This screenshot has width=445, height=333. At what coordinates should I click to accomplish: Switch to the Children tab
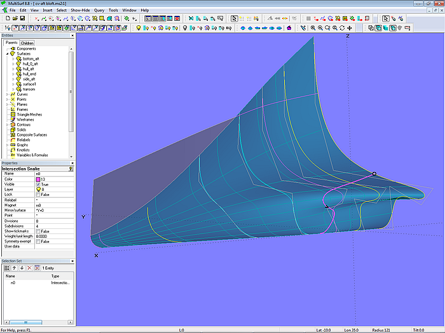tap(27, 43)
